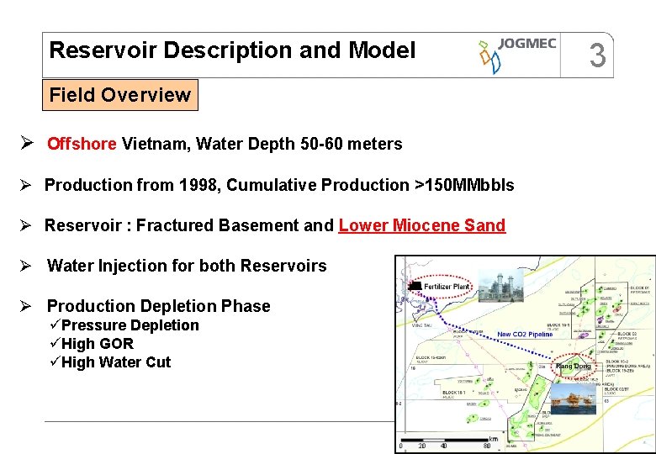Click "Cumulative Production >150MMbbls" text

tap(370, 185)
